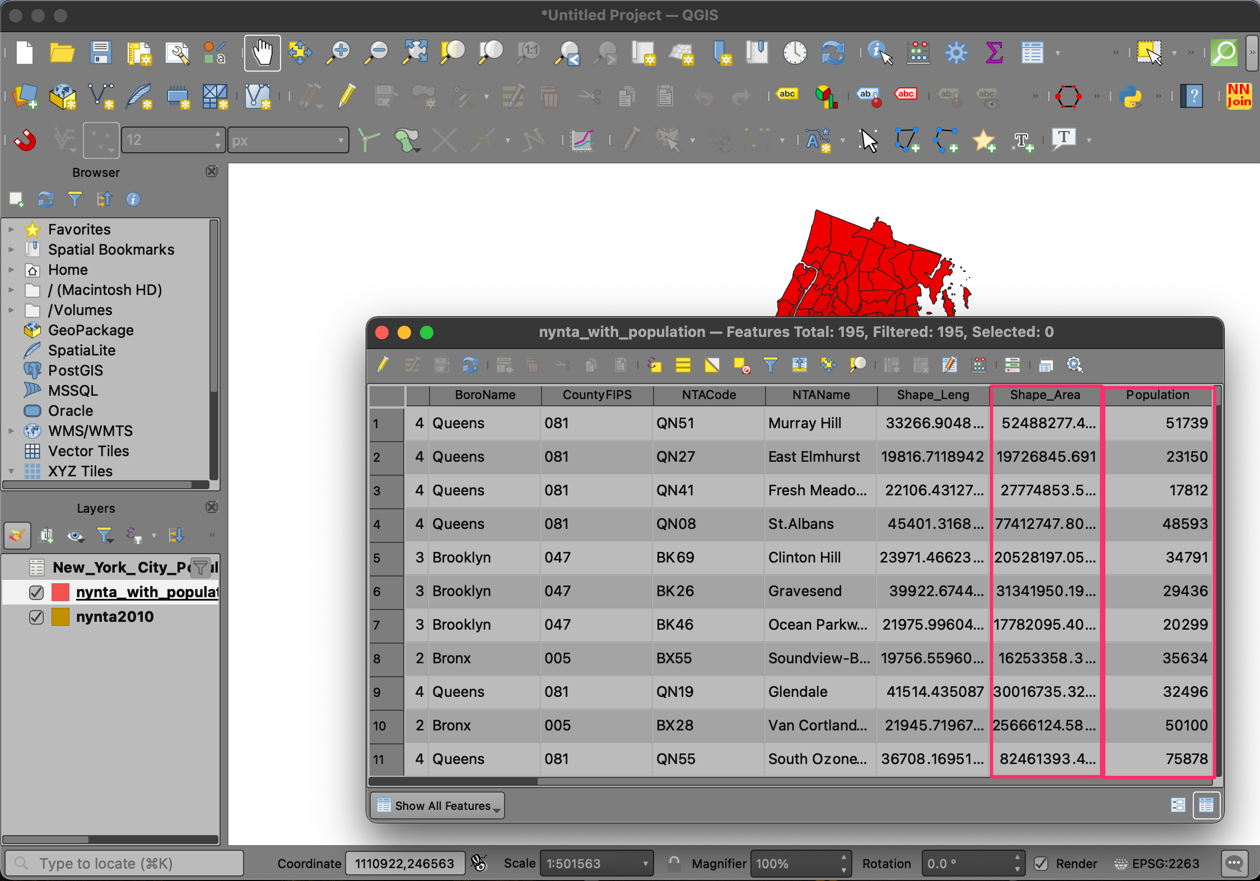Toggle the Render checkbox in status bar
This screenshot has height=881, width=1260.
(x=1042, y=864)
